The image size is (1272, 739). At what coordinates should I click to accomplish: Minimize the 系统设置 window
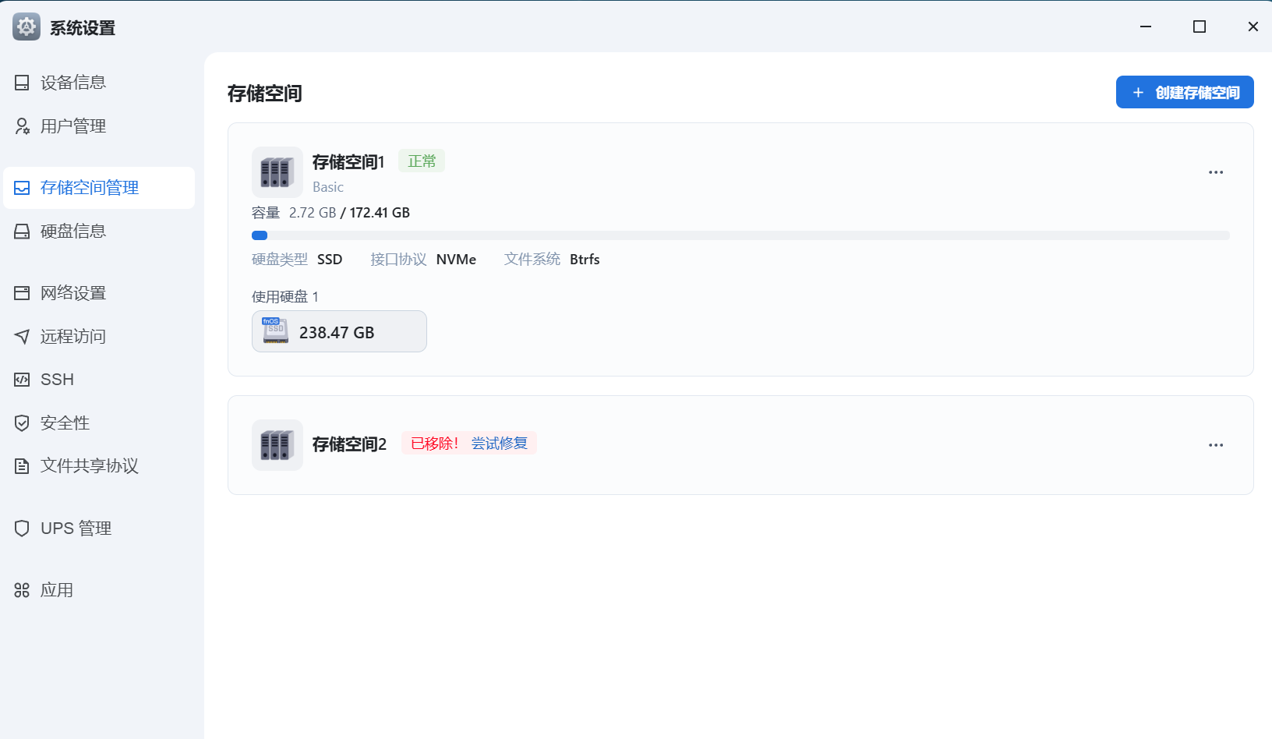(x=1146, y=27)
